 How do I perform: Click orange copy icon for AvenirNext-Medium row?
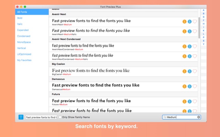[x=184, y=21]
